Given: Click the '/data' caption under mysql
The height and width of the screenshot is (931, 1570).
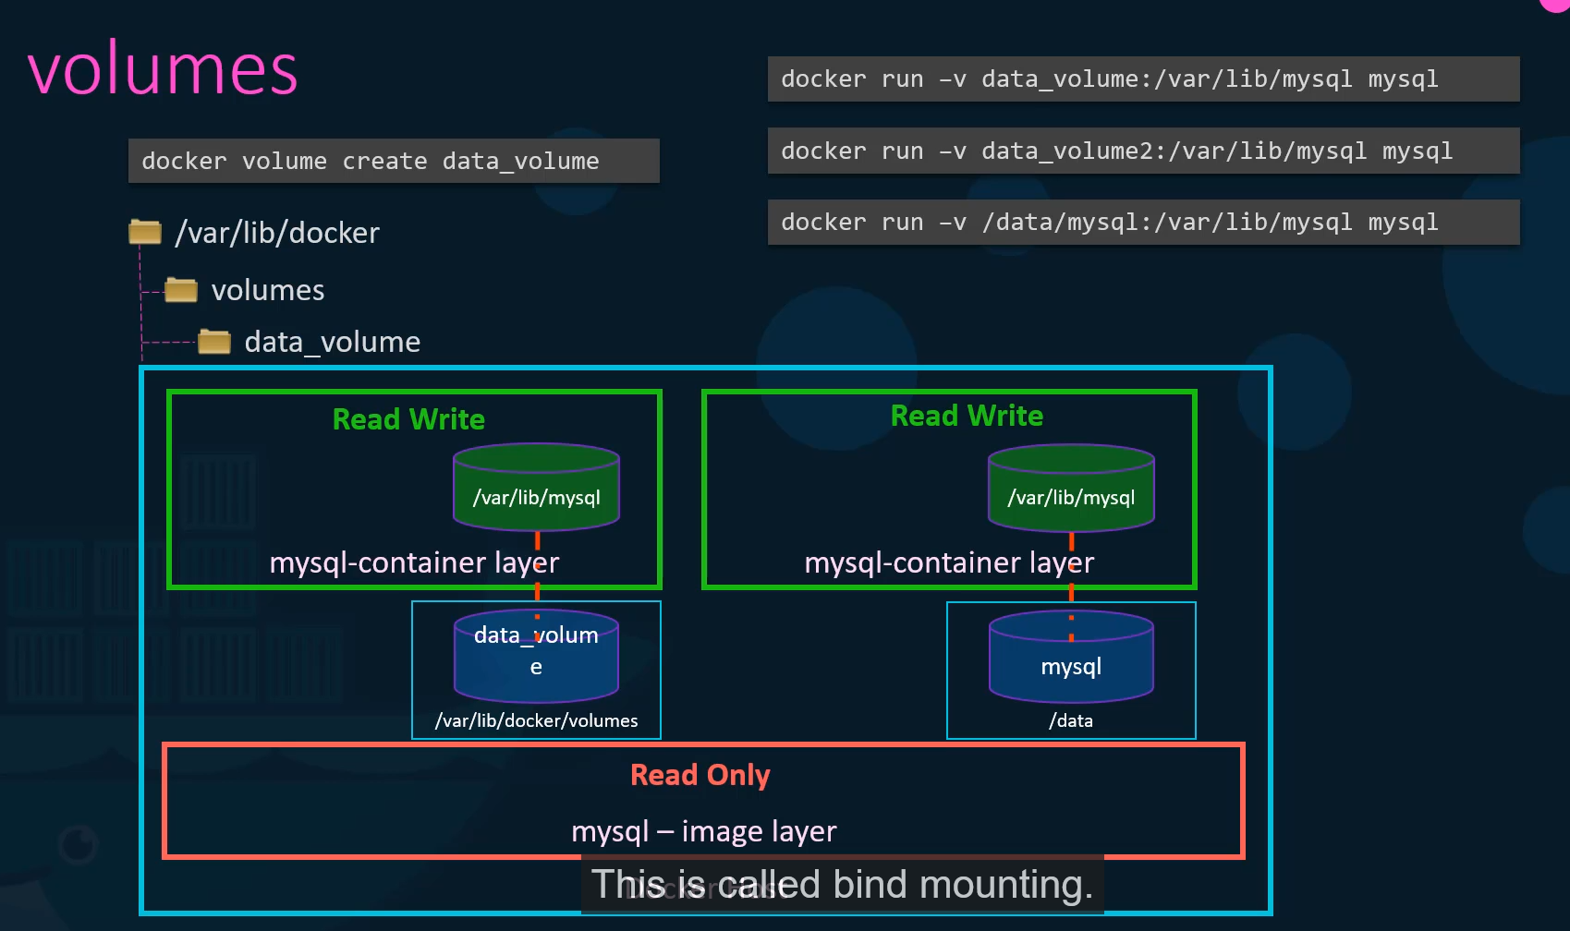Looking at the screenshot, I should (x=1071, y=720).
